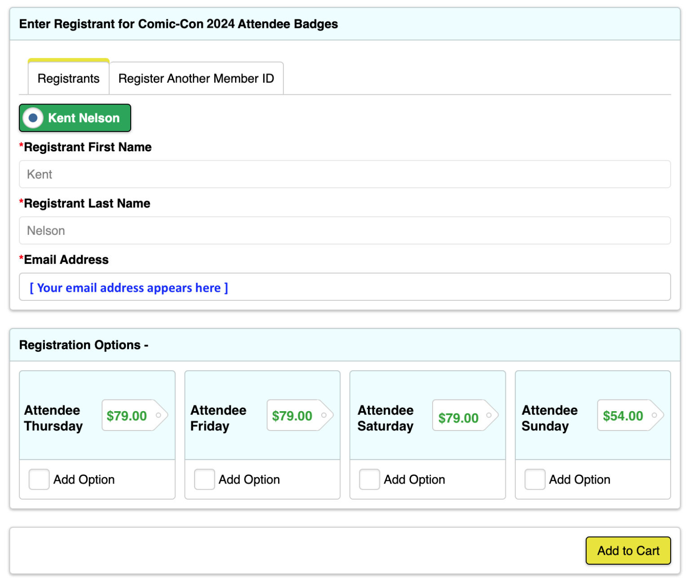Image resolution: width=690 pixels, height=584 pixels.
Task: Click the Registrant First Name label
Action: 85,147
